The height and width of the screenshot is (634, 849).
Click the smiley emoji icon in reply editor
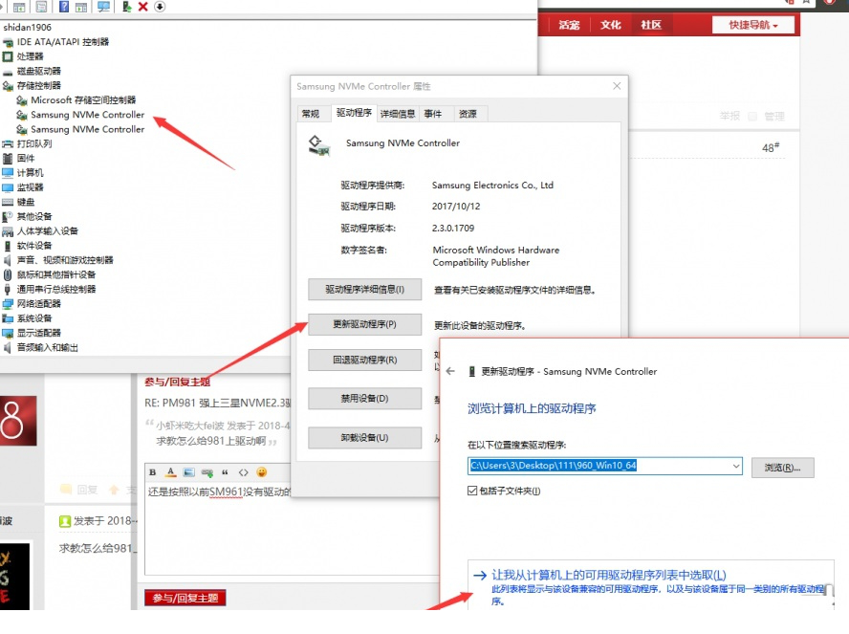pyautogui.click(x=262, y=472)
